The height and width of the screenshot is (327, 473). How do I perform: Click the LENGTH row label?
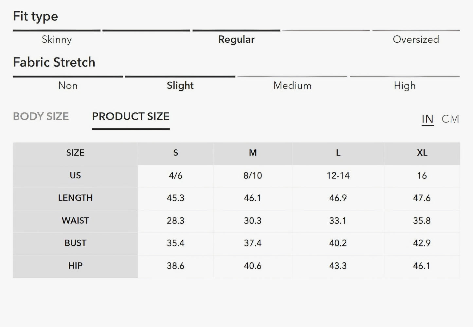[x=75, y=198]
